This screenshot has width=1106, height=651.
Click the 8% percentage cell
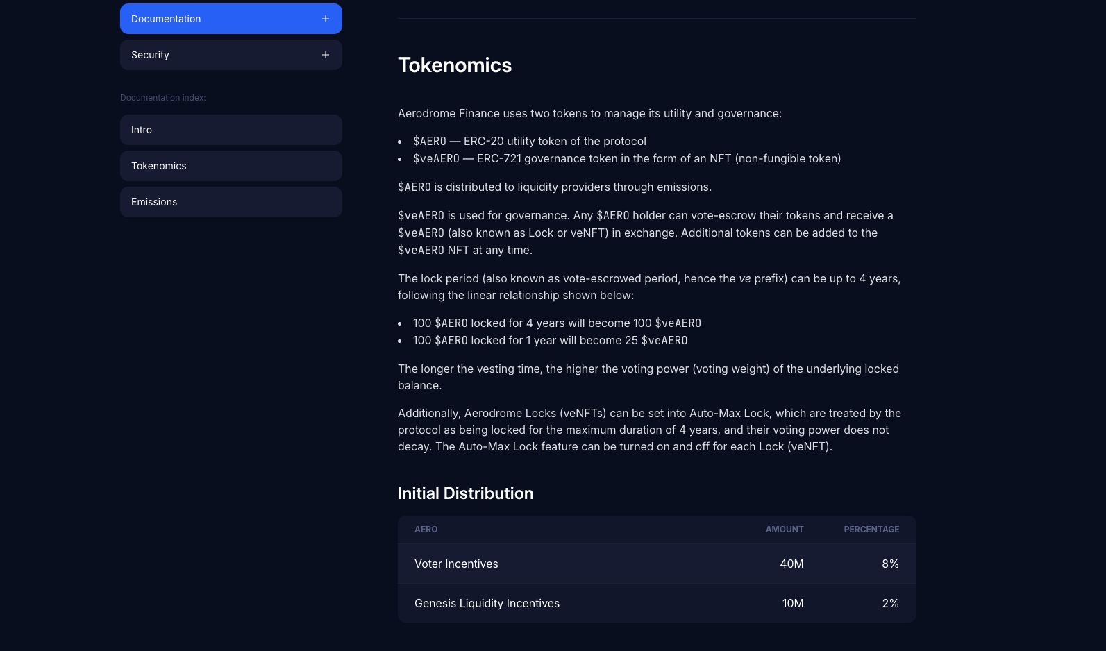(890, 564)
